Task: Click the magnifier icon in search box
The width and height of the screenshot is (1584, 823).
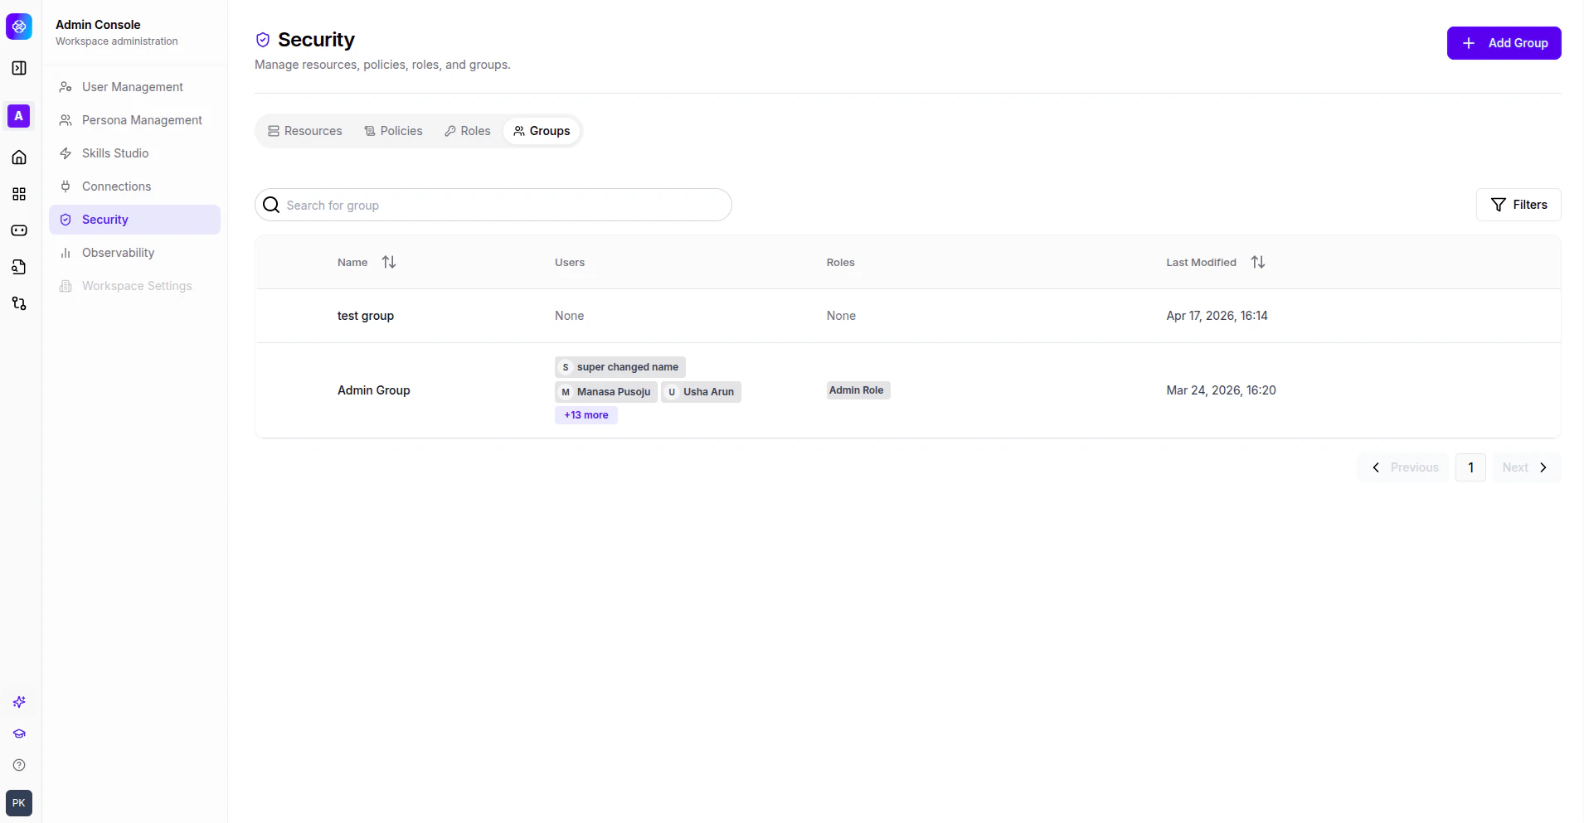Action: click(x=271, y=205)
